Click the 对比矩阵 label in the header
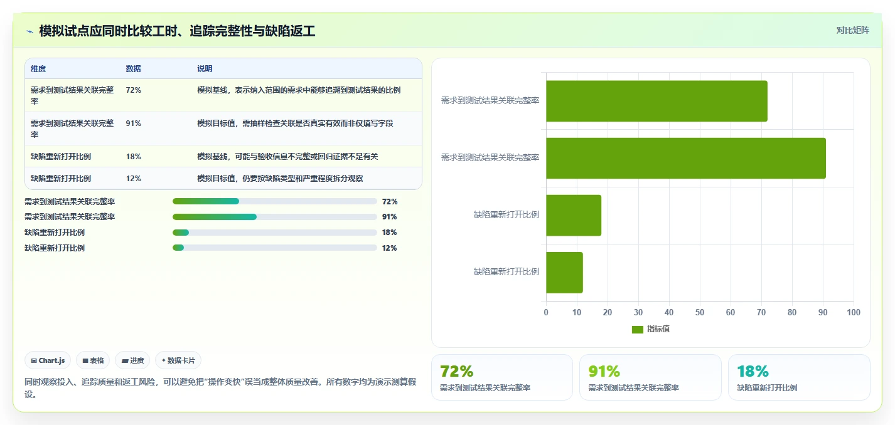Viewport: 895px width, 425px height. (852, 30)
